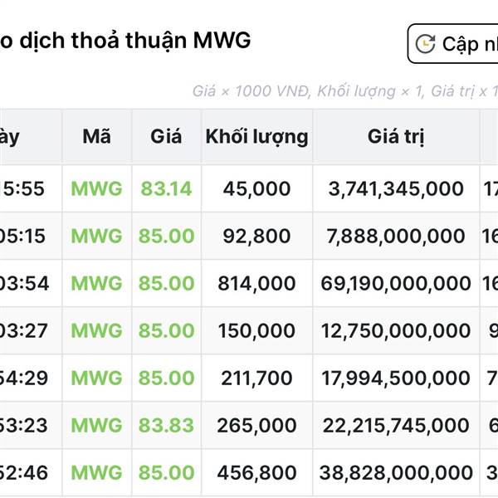This screenshot has height=498, width=498.
Task: Open the MWG ticker in the 211,700 volume row
Action: [96, 378]
